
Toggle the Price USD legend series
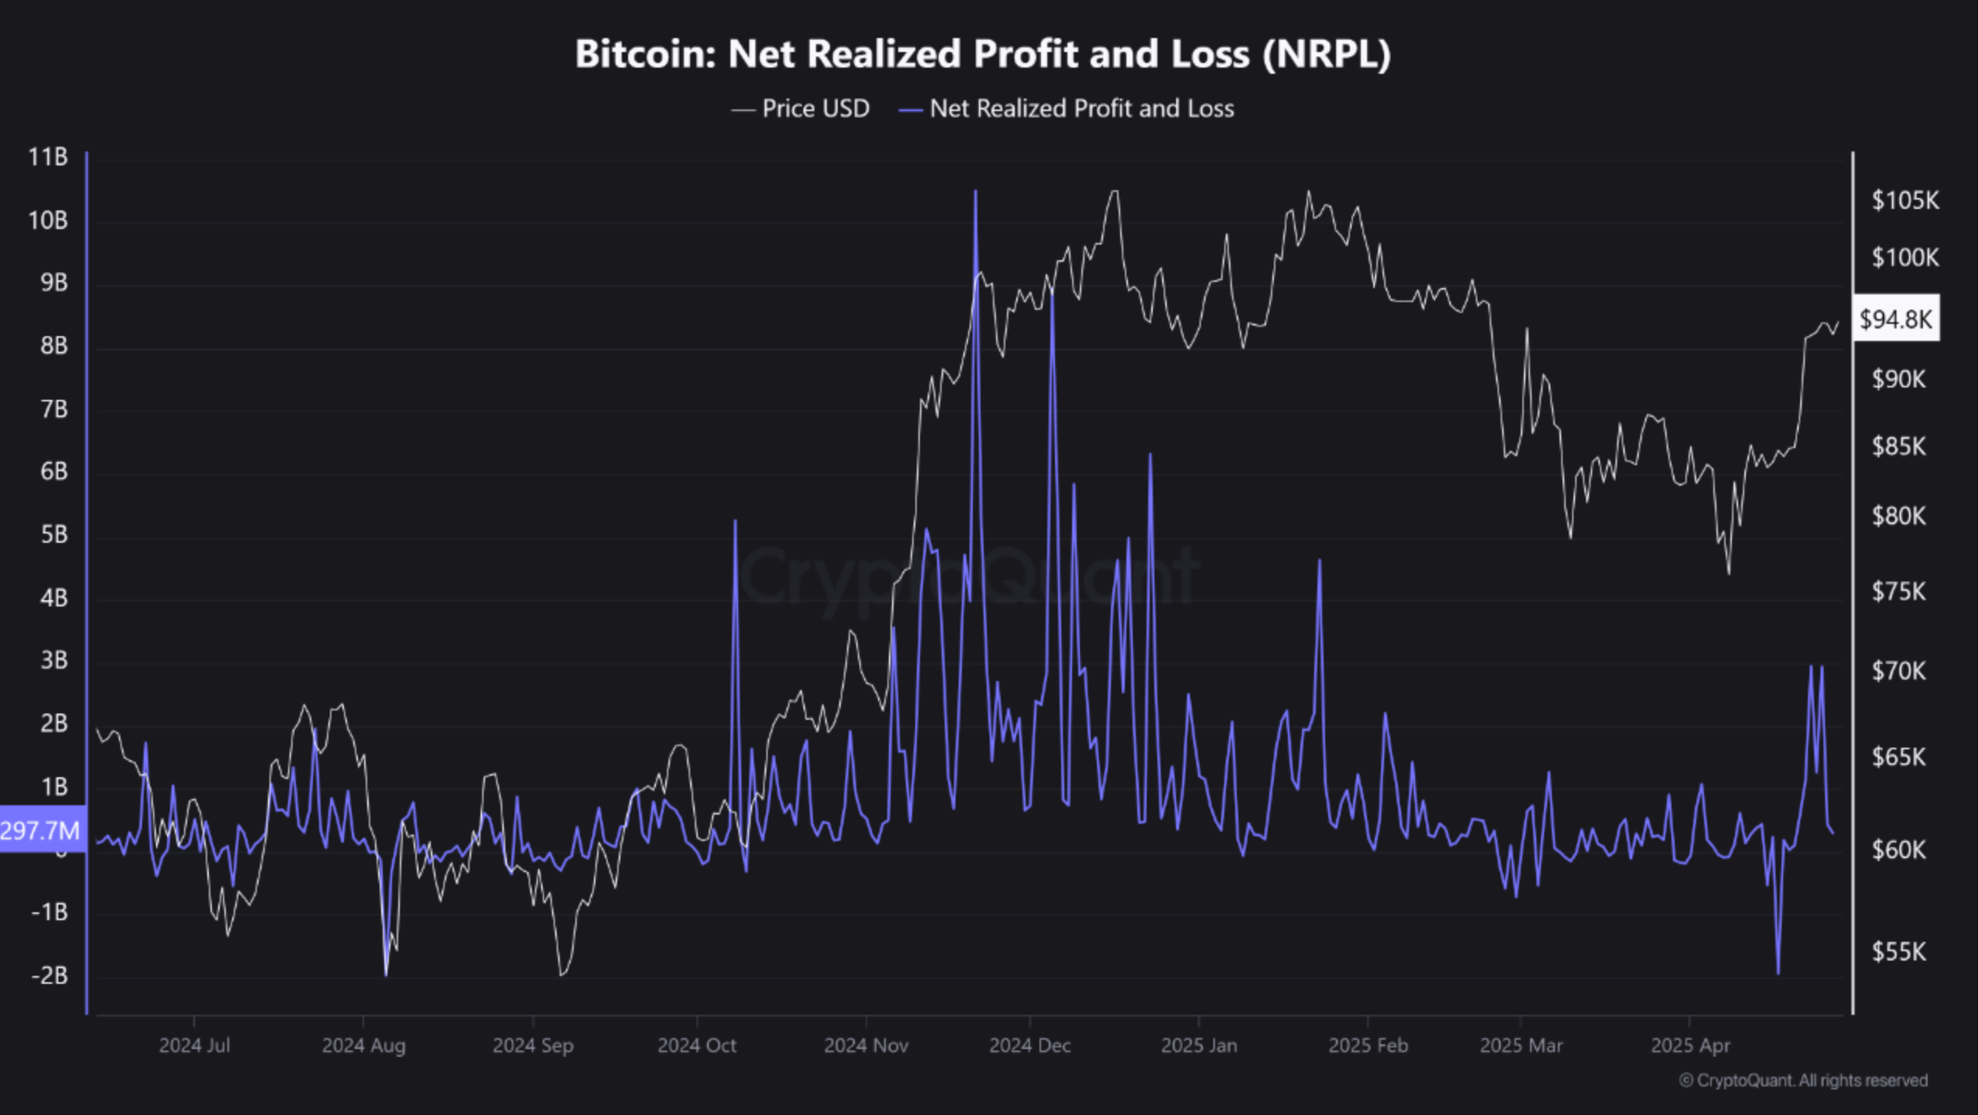815,109
